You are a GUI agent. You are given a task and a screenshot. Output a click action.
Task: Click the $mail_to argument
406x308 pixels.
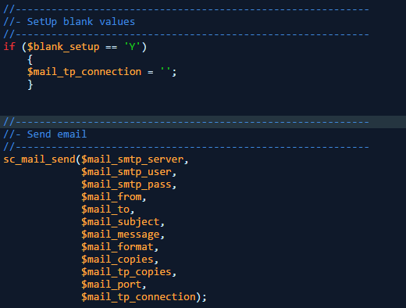(105, 210)
